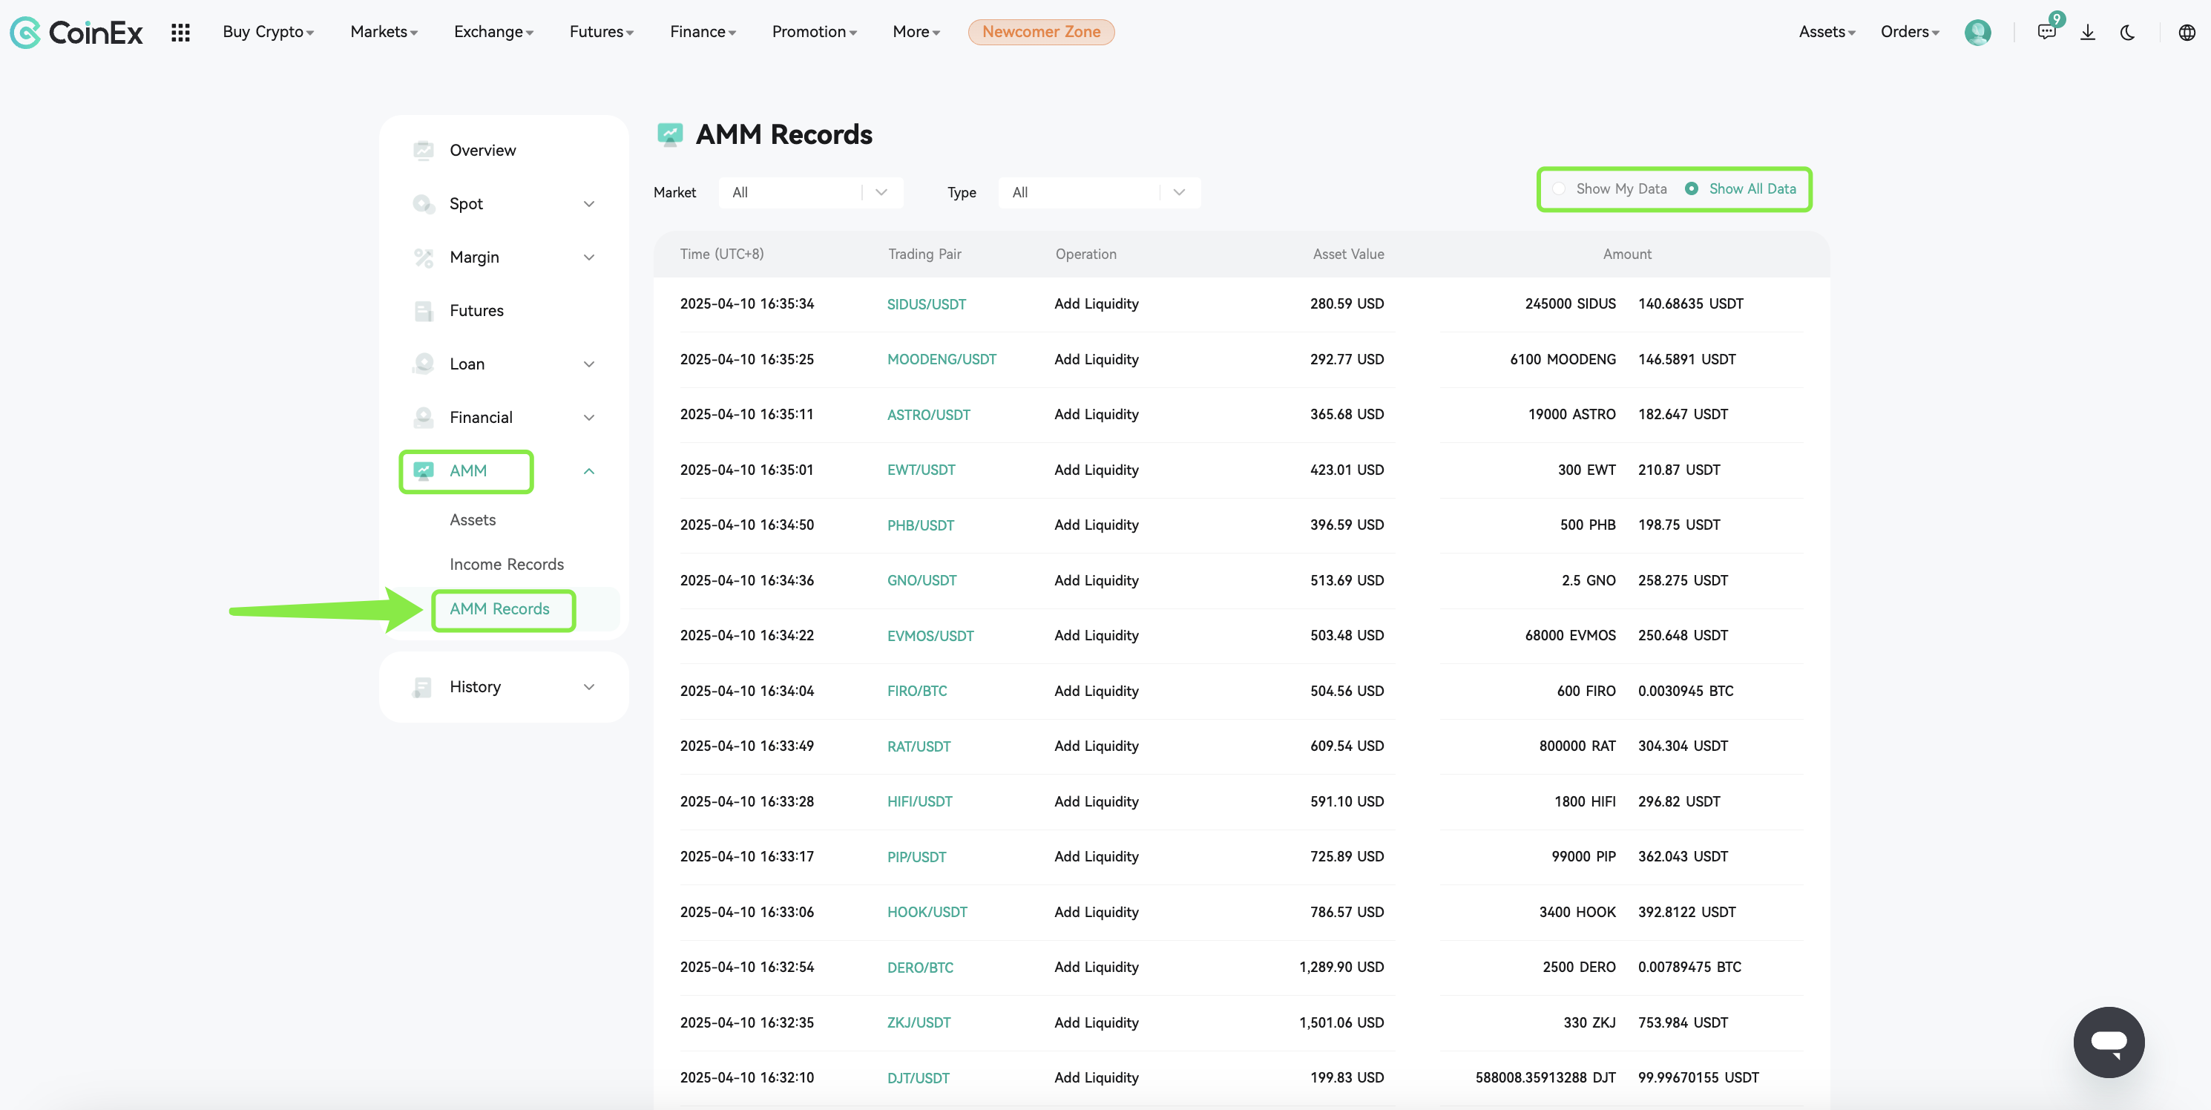This screenshot has height=1110, width=2211.
Task: Open the HOOK/USDT trading pair
Action: point(927,913)
